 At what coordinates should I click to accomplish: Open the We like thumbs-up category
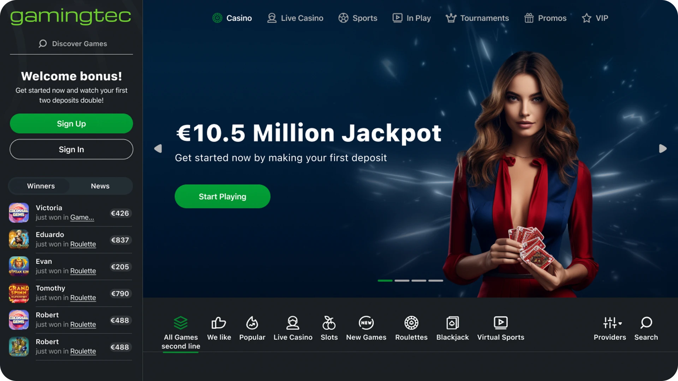[x=219, y=323]
